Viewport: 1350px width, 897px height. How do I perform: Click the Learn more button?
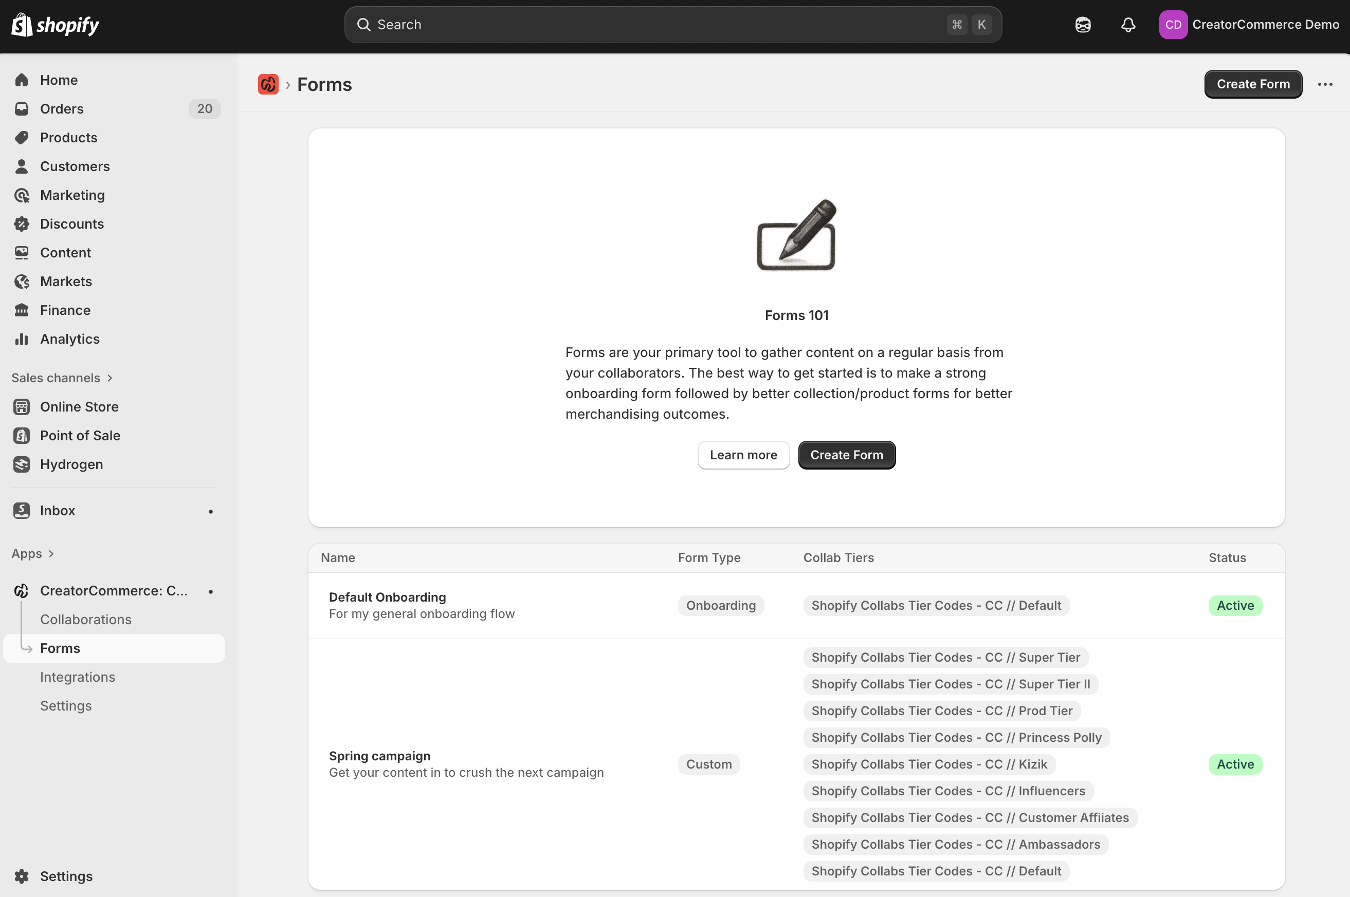coord(743,455)
